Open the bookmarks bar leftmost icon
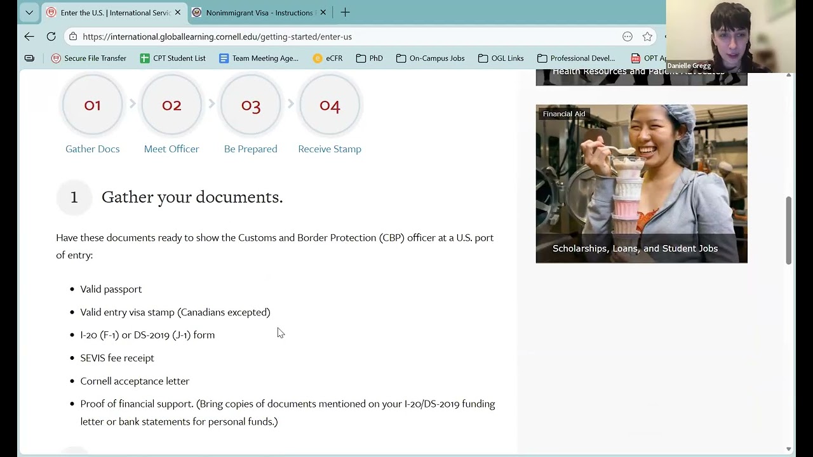Image resolution: width=813 pixels, height=457 pixels. tap(29, 58)
